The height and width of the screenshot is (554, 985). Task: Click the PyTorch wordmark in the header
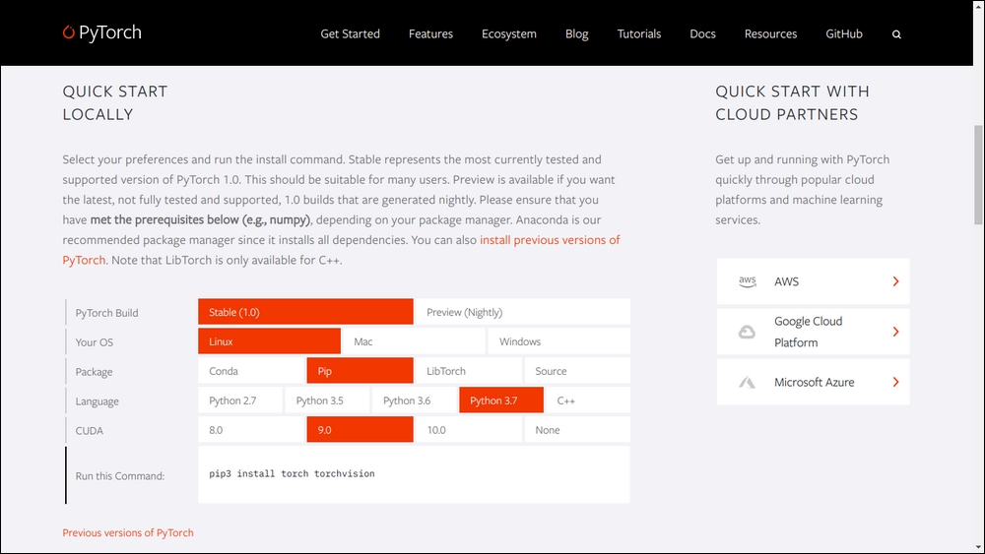[x=110, y=32]
